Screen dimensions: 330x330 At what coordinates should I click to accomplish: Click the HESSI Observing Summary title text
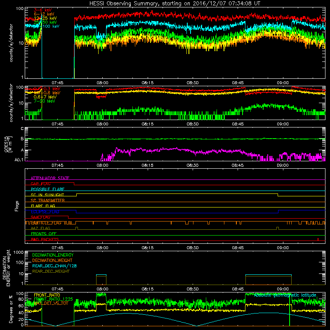(175, 4)
